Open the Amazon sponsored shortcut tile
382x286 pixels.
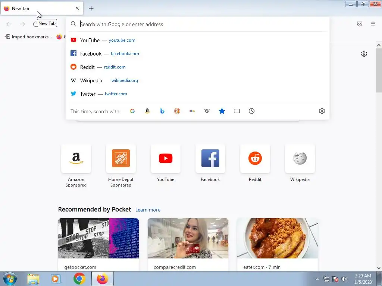pos(76,159)
